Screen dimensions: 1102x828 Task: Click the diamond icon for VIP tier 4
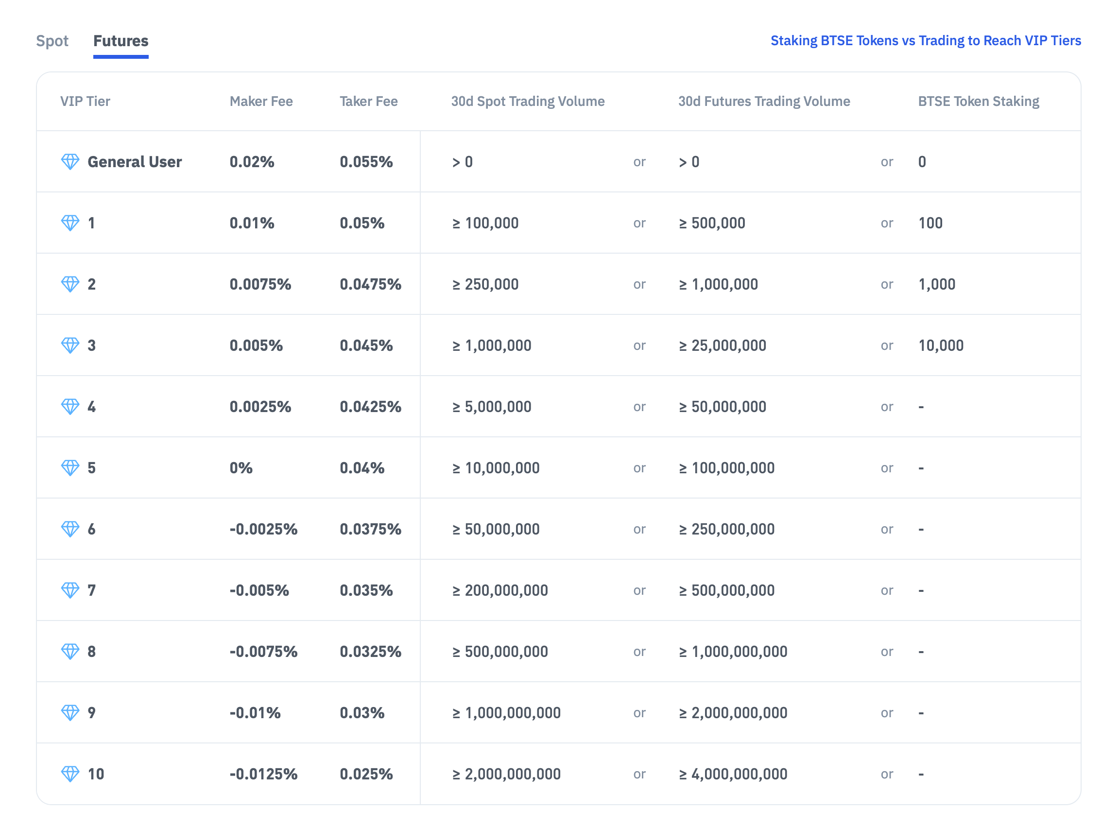(70, 407)
